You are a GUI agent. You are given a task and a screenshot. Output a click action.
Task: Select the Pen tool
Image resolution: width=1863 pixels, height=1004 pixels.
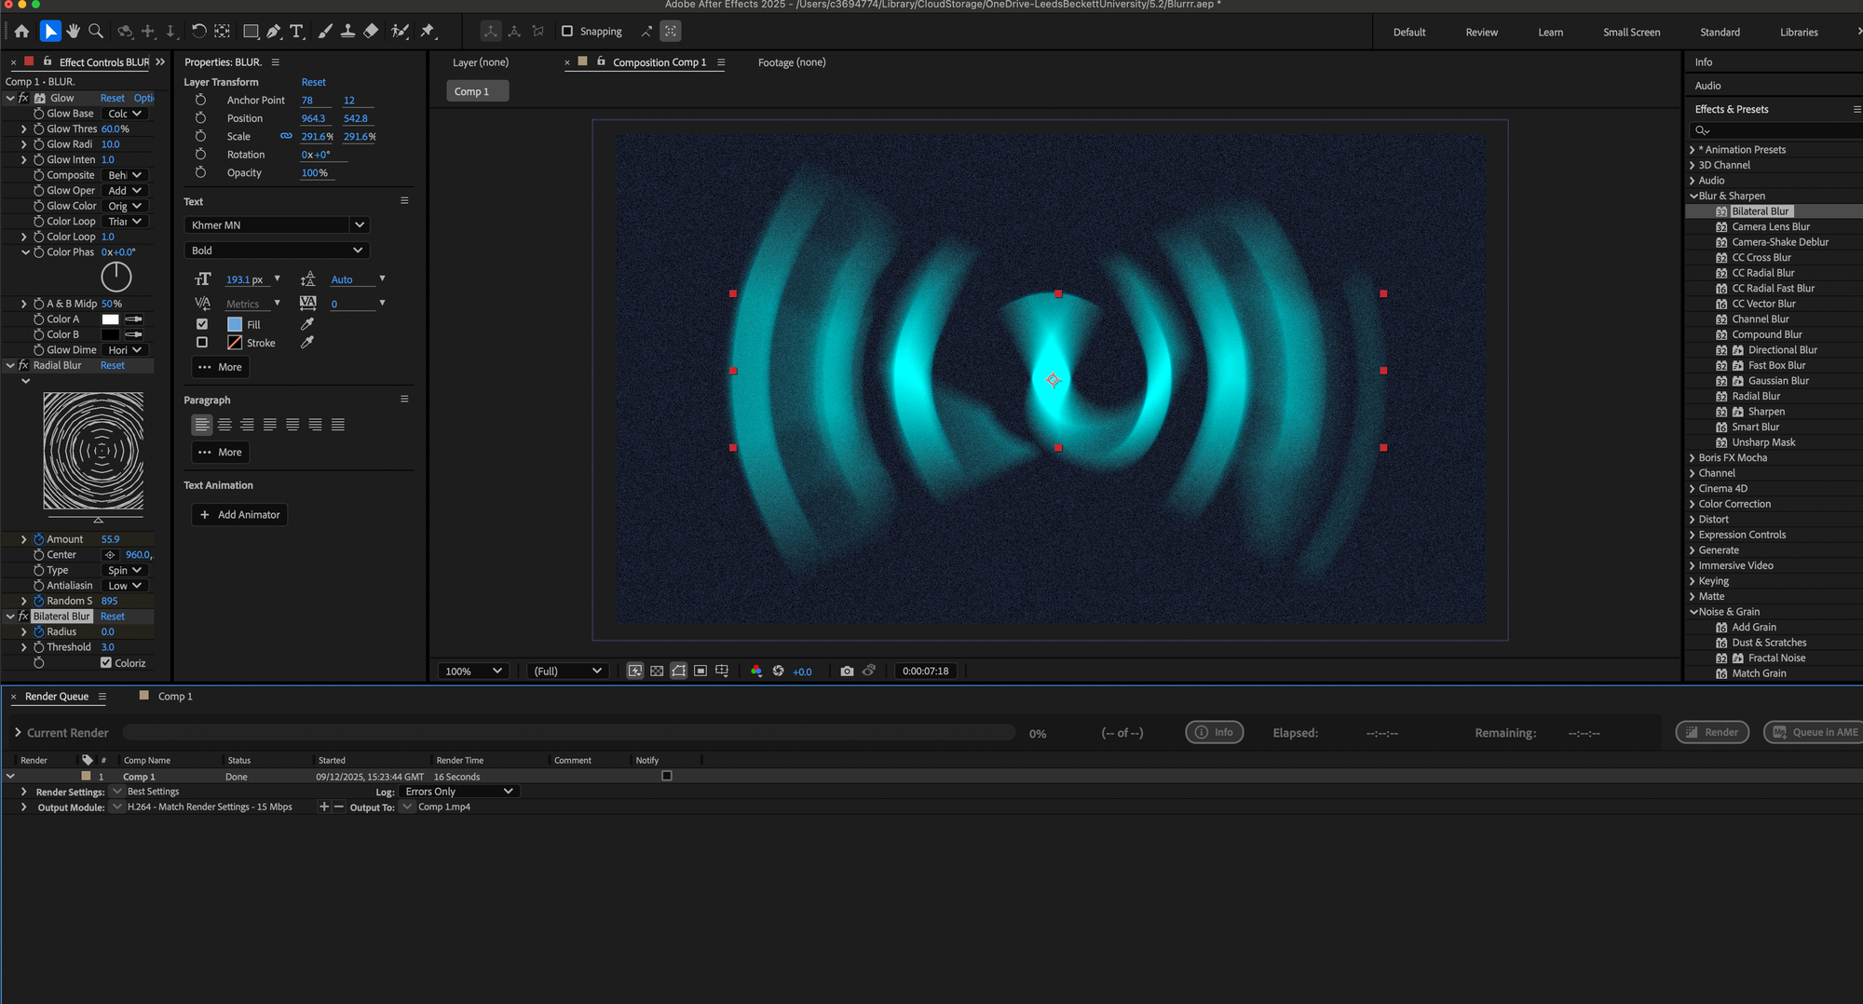click(x=274, y=32)
